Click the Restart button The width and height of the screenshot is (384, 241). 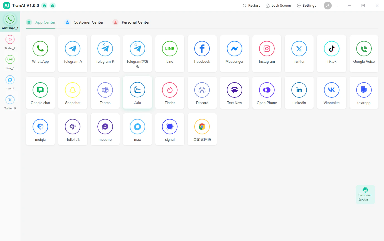[x=251, y=6]
